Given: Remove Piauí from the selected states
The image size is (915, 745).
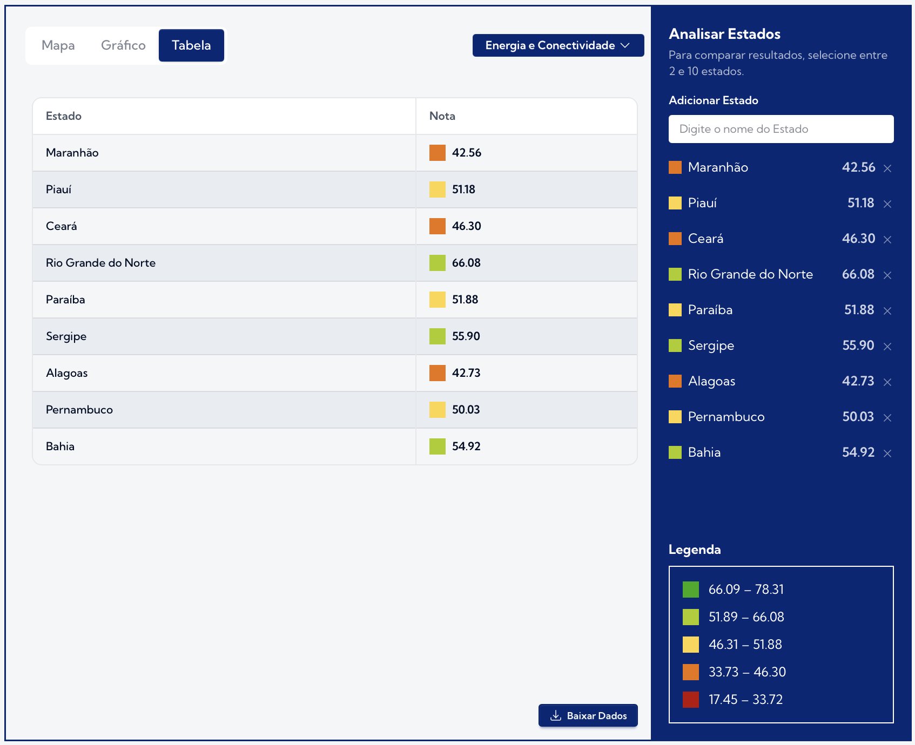Looking at the screenshot, I should pos(888,204).
